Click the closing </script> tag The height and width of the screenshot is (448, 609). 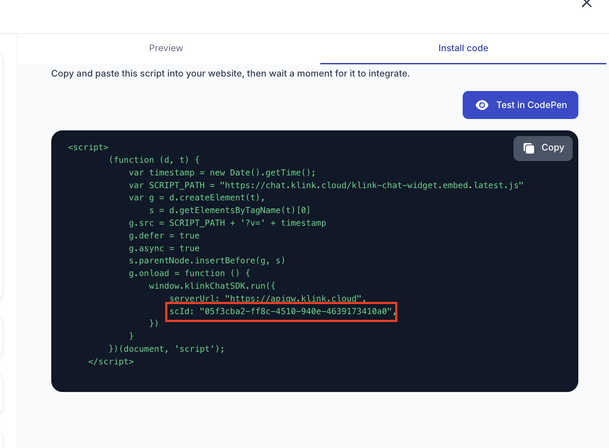click(111, 362)
